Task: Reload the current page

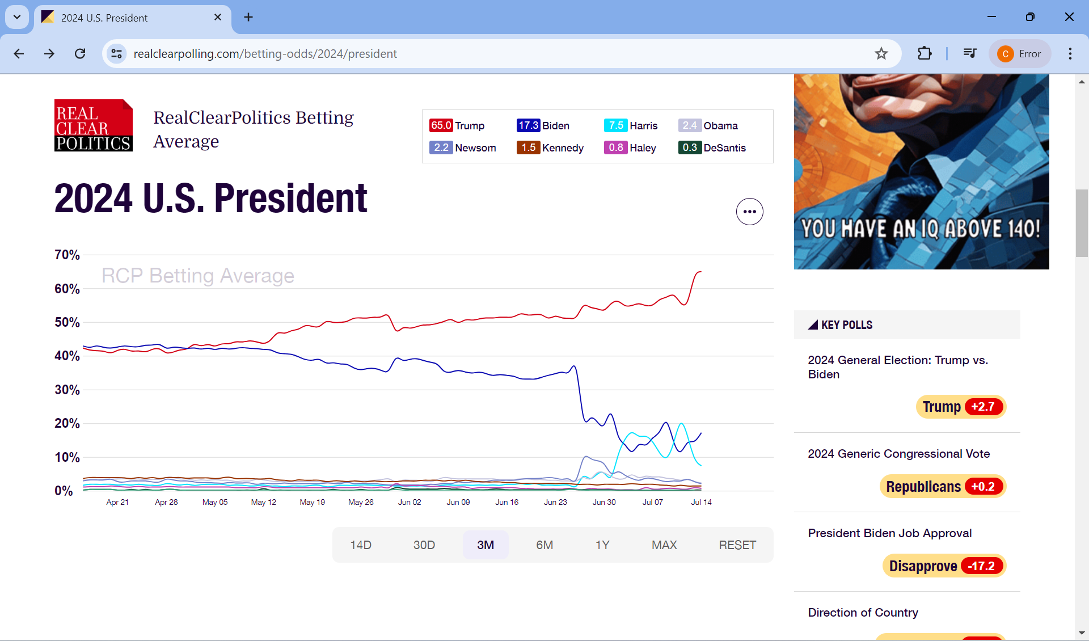Action: [80, 54]
